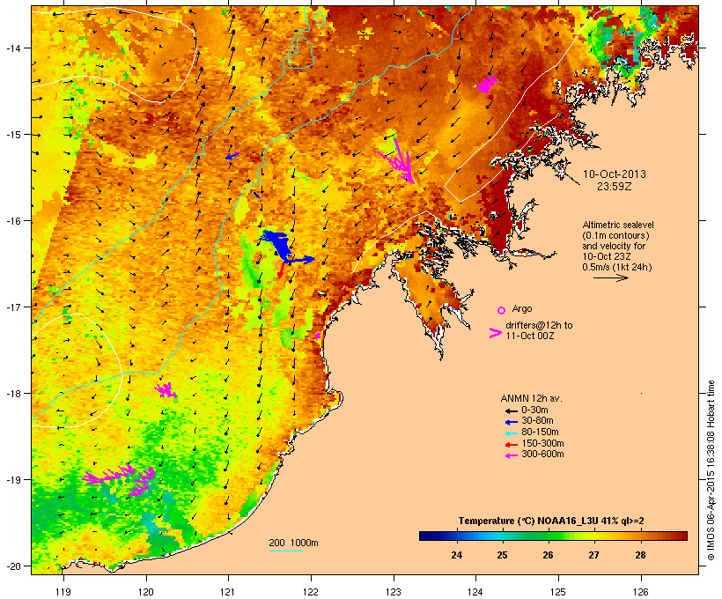722x599 pixels.
Task: Click the "0.5m/s (1kt 24h)" scale text
Action: click(617, 267)
